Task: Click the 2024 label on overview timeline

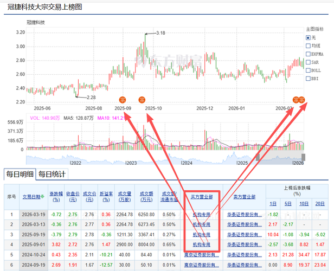Action: tap(187, 163)
